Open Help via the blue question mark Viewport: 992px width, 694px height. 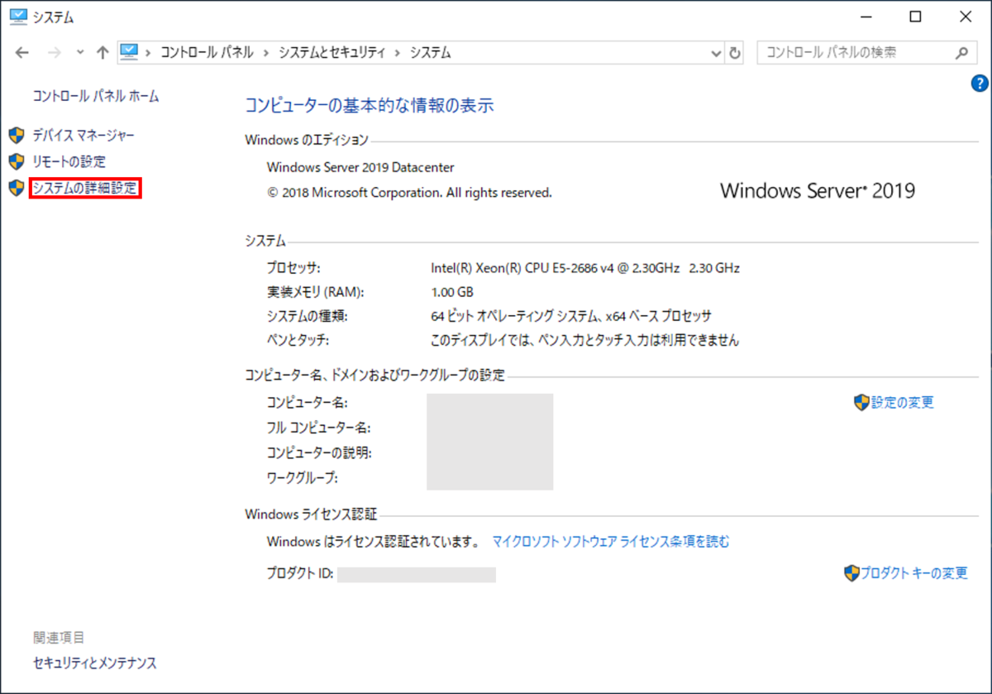(x=979, y=83)
